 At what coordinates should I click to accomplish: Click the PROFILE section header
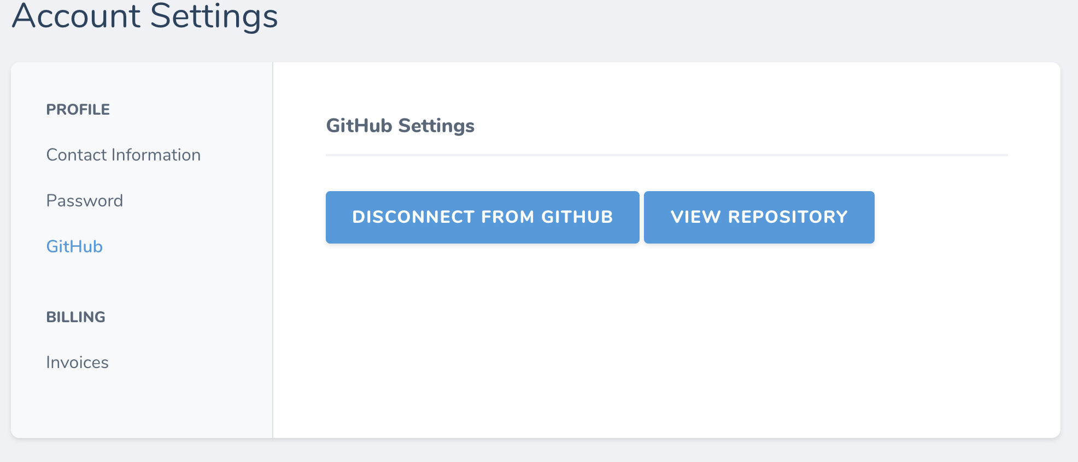tap(78, 109)
